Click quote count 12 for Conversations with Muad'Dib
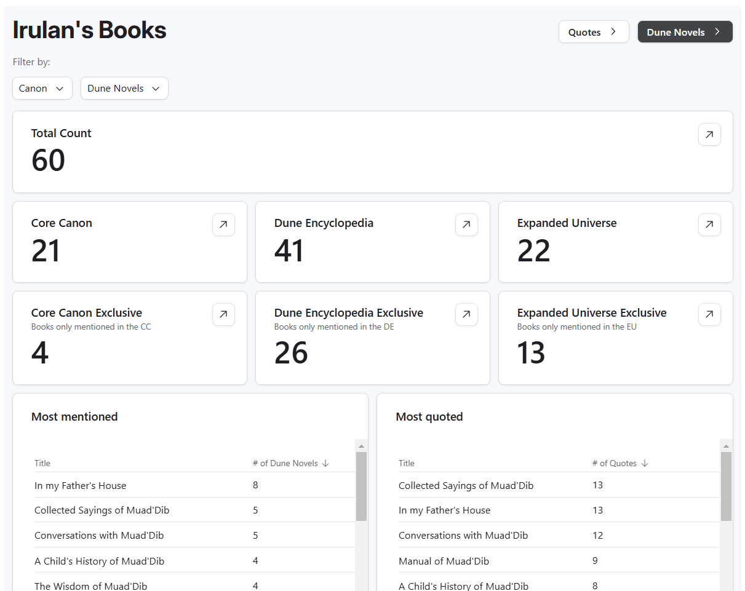745x591 pixels. click(x=598, y=535)
